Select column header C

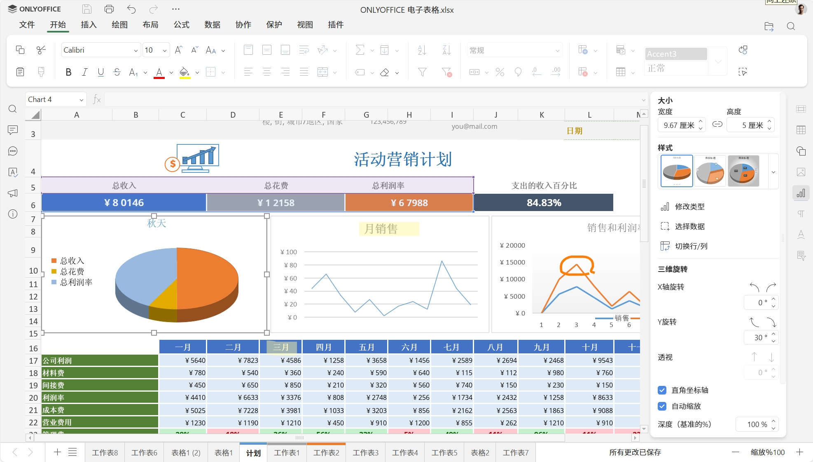pyautogui.click(x=182, y=115)
